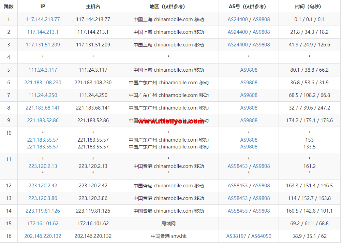Click the AS9808 link in hop 6 row
Screen dimensions: 342x244
tap(249, 83)
